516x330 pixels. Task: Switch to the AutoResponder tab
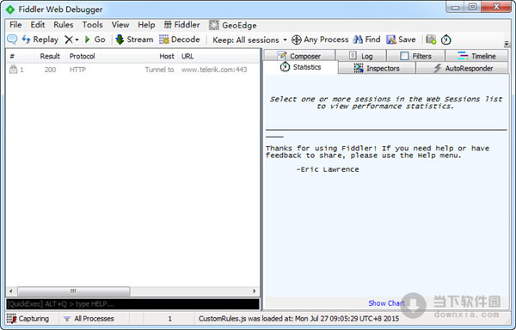[x=462, y=69]
